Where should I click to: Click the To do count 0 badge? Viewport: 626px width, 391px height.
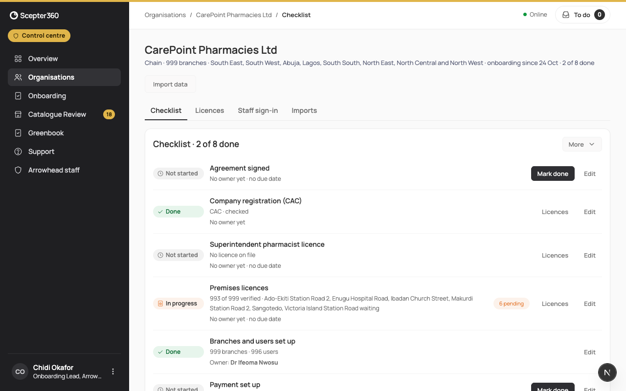[600, 15]
